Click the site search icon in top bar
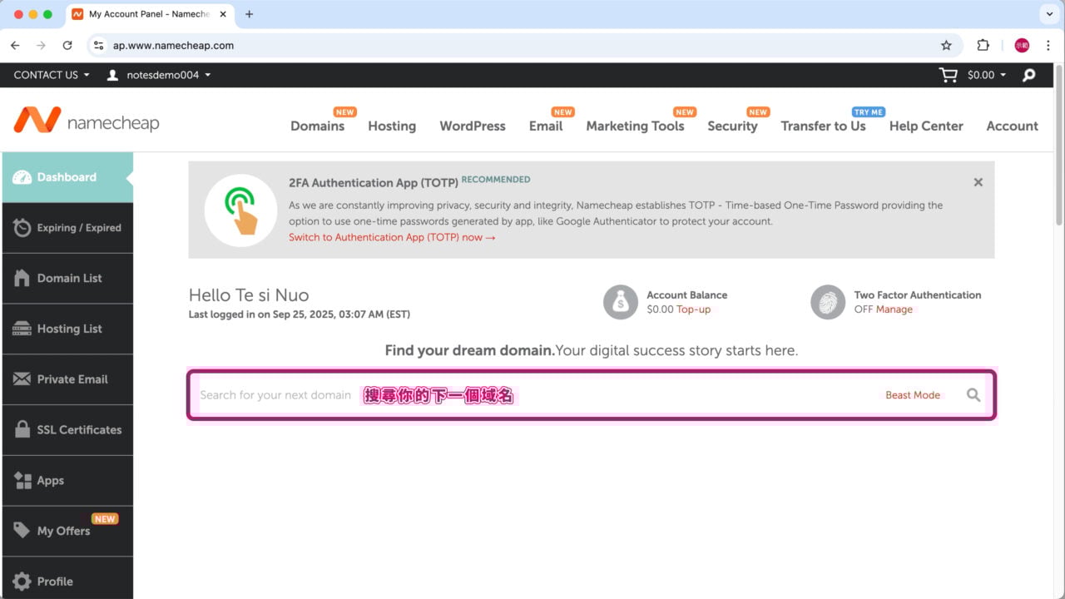 point(1029,75)
